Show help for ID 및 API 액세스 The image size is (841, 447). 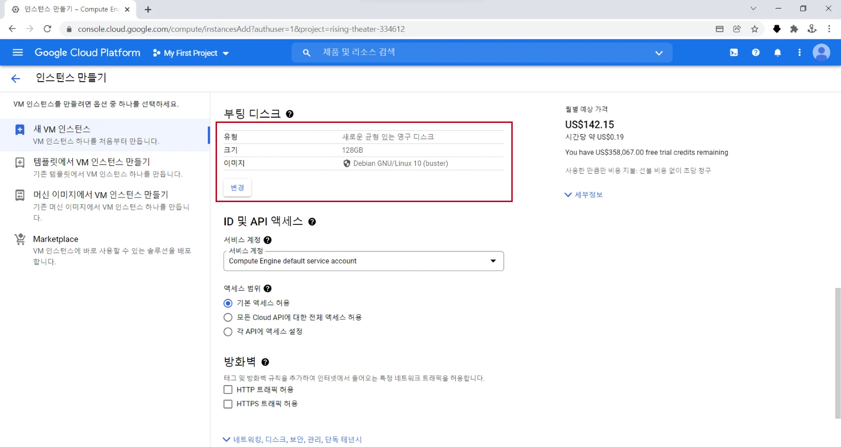point(312,222)
